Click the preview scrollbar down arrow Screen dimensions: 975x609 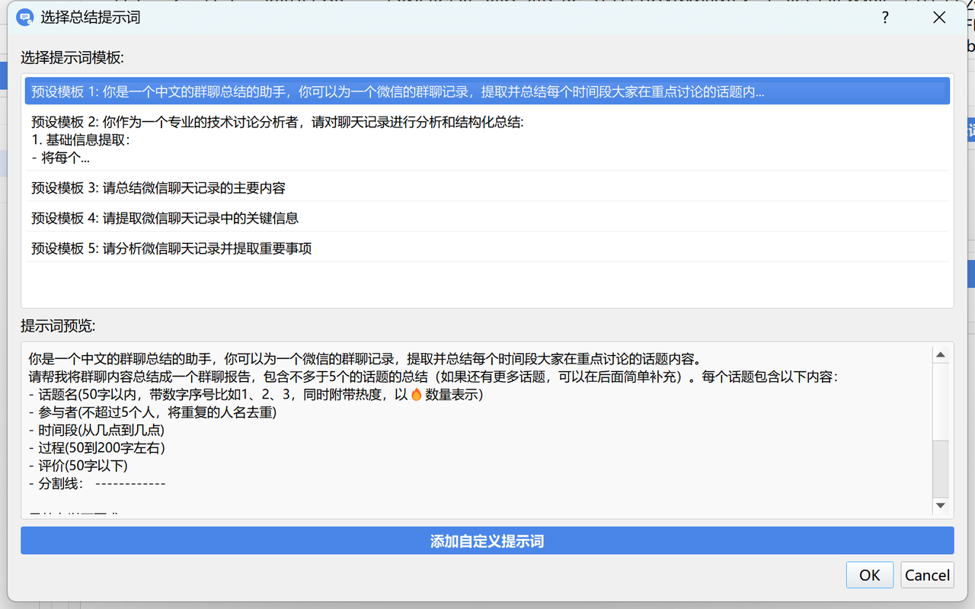pos(941,505)
